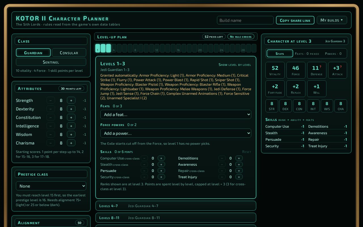Click the No rule errors badge
Image resolution: width=363 pixels, height=227 pixels.
point(241,37)
